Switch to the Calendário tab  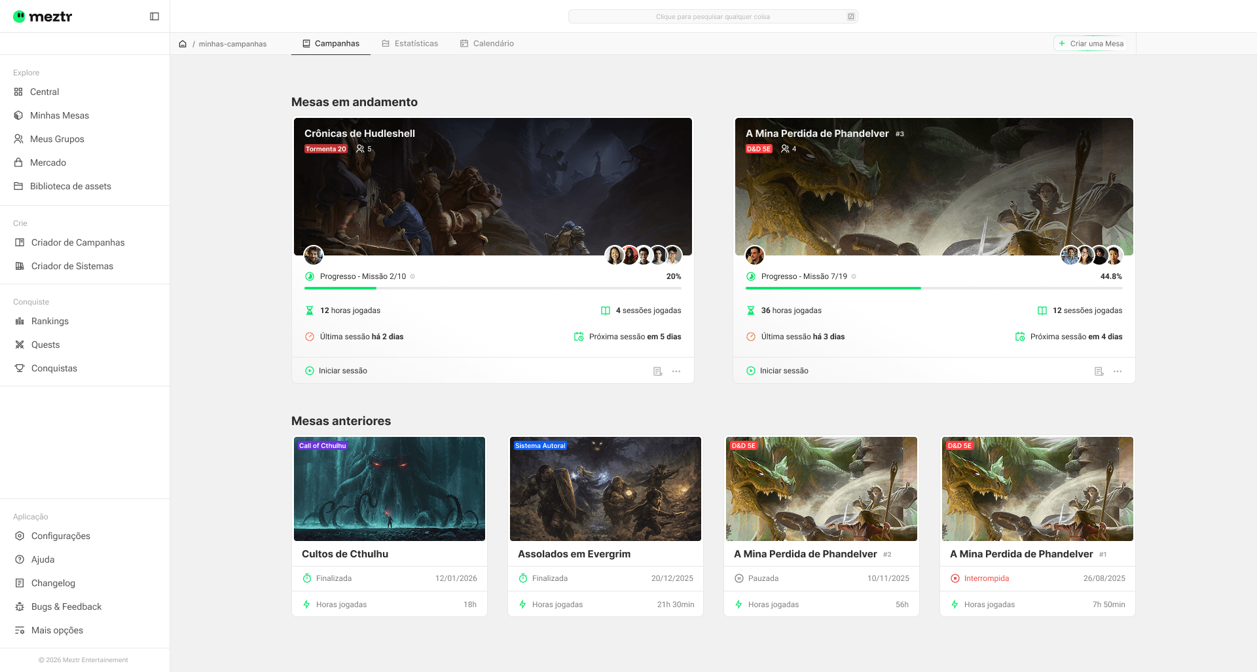click(x=487, y=44)
